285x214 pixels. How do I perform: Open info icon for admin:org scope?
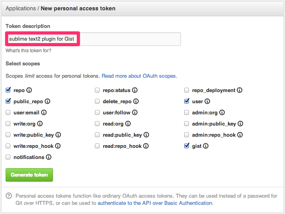tap(222, 113)
